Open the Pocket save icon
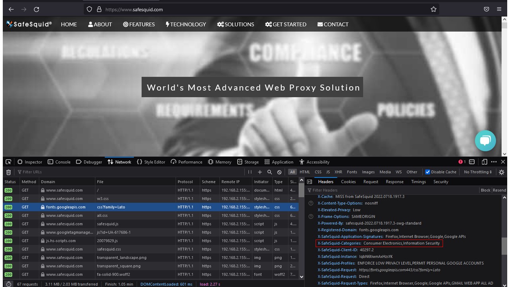510x287 pixels. pos(486,9)
